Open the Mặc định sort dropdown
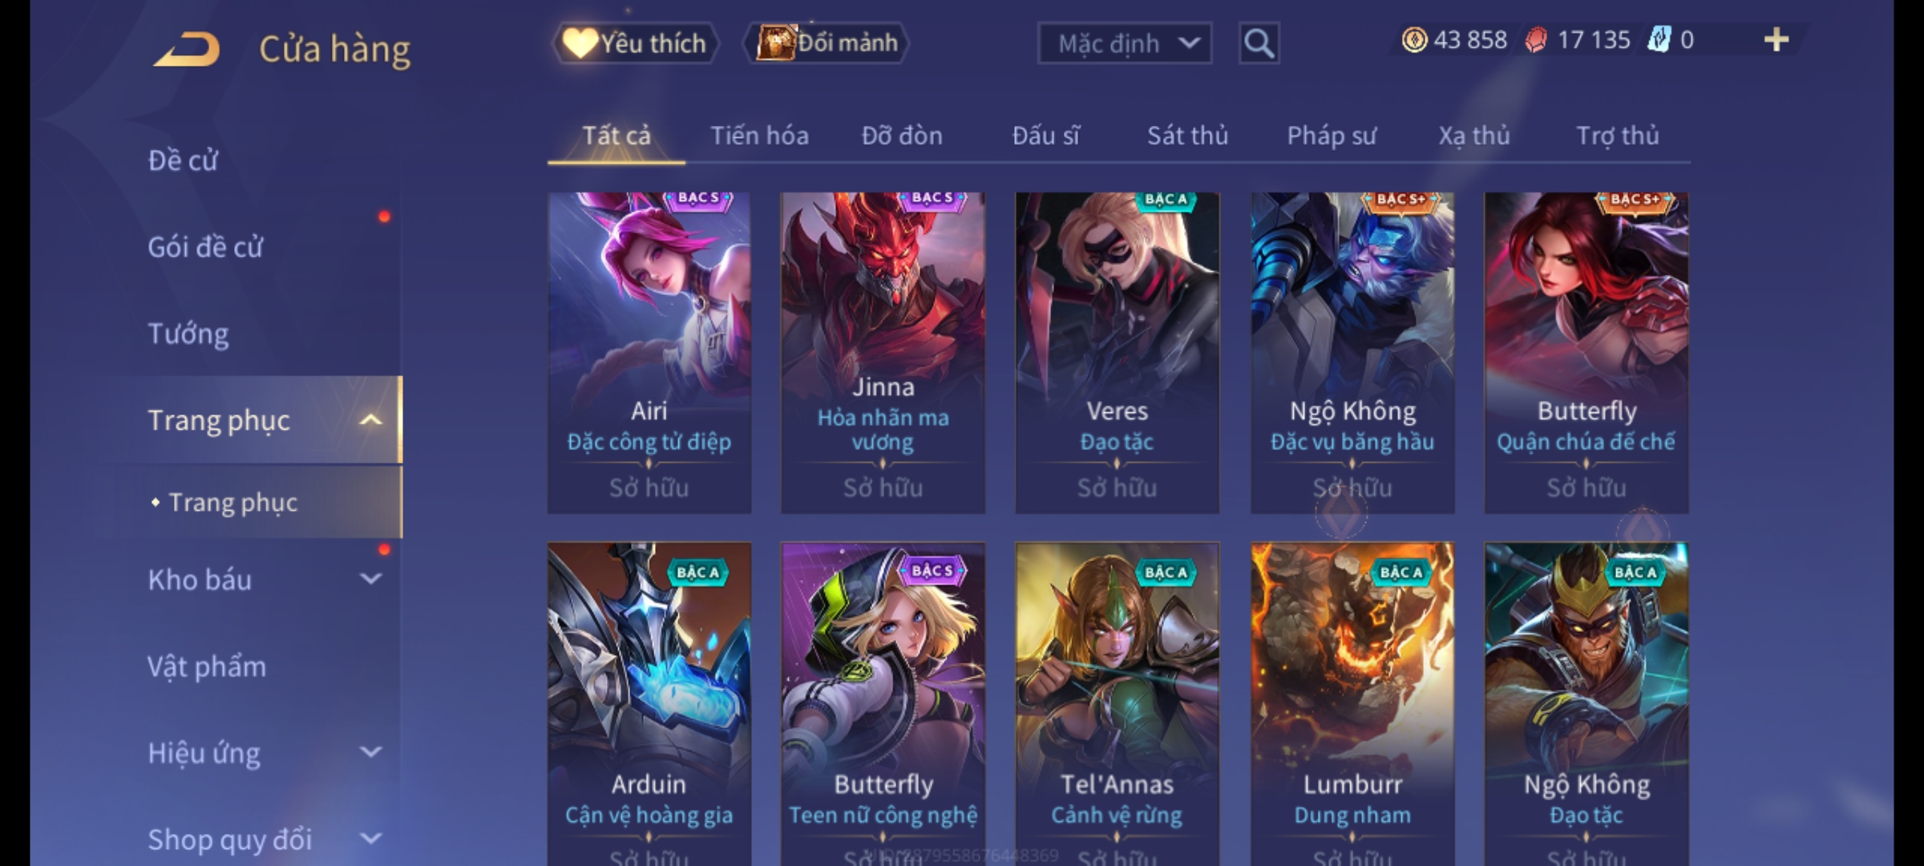This screenshot has width=1924, height=866. 1124,43
